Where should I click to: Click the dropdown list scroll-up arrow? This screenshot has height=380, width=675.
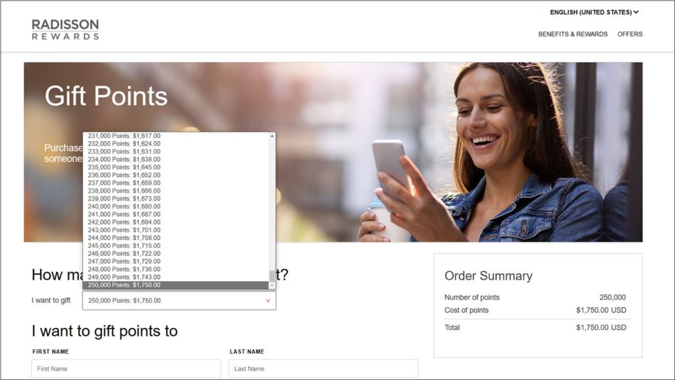pyautogui.click(x=270, y=136)
